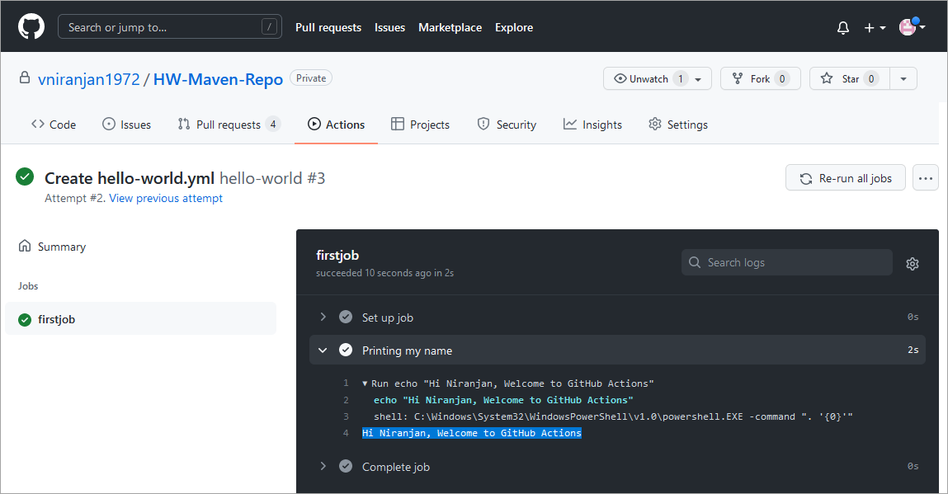Open log settings gear icon
Screen dimensions: 948x494
(912, 264)
